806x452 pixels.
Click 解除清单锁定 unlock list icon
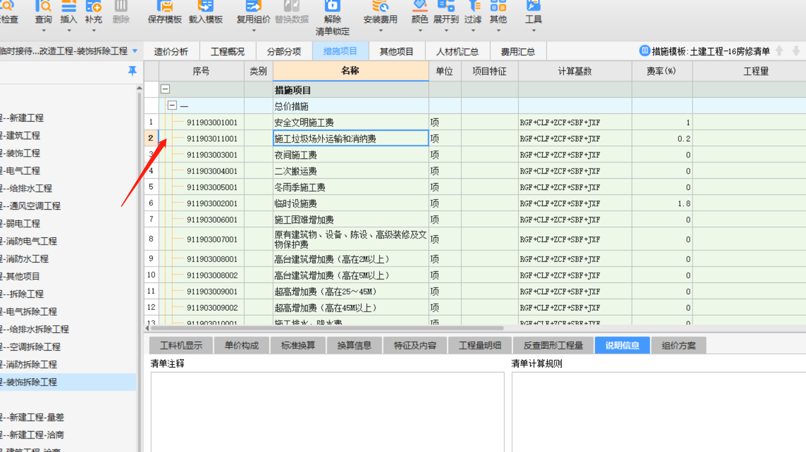pos(332,7)
